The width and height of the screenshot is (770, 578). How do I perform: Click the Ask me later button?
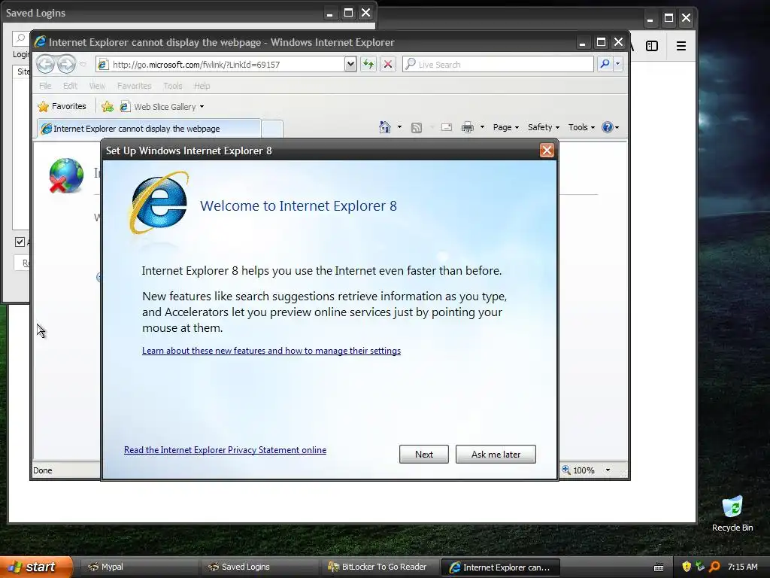tap(496, 454)
